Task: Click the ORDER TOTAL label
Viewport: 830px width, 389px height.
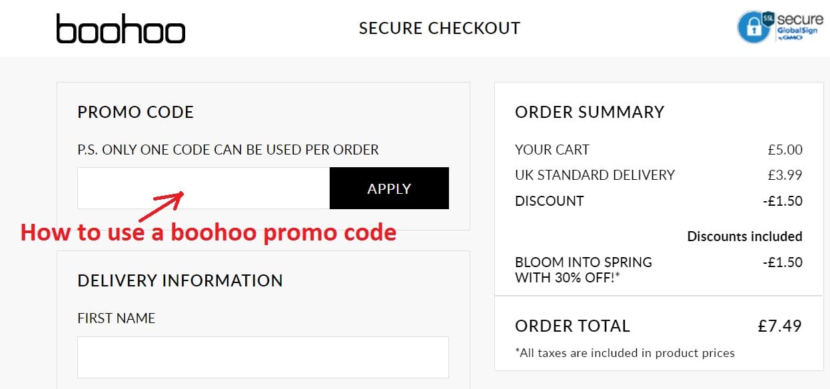Action: click(x=572, y=326)
